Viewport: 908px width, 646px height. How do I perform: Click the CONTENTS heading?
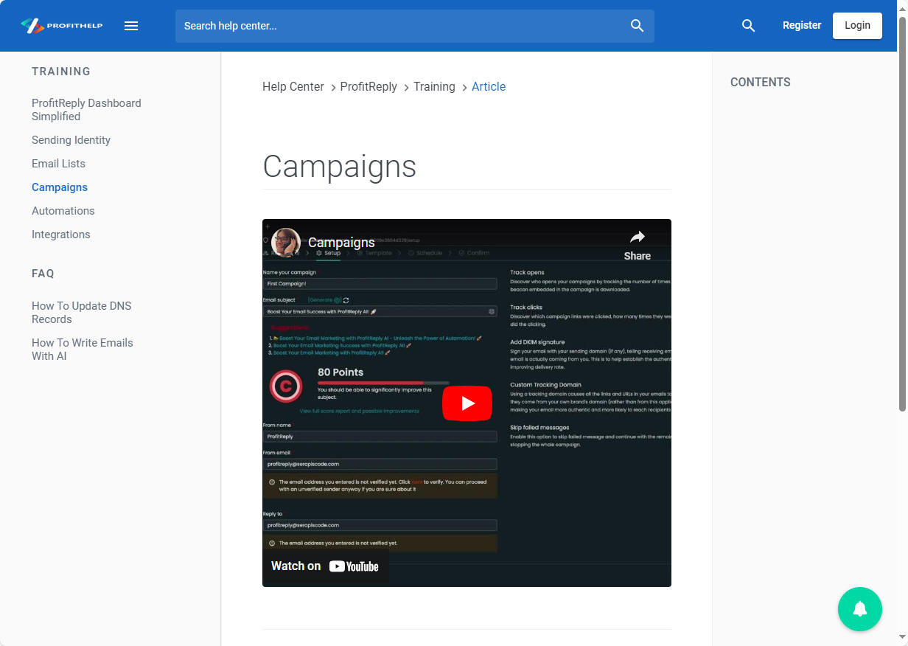pos(761,83)
